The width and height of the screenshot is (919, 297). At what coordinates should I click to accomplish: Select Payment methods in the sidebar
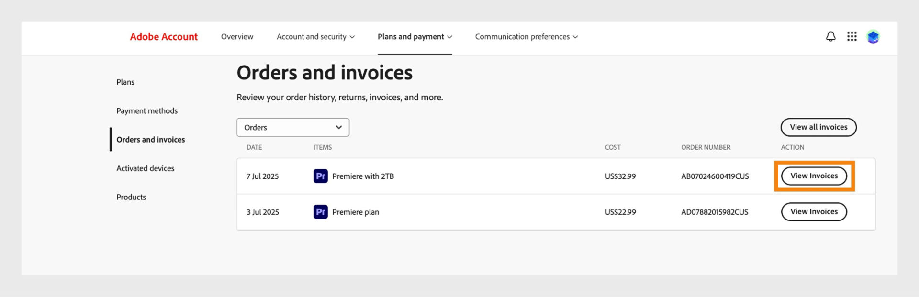[x=147, y=111]
